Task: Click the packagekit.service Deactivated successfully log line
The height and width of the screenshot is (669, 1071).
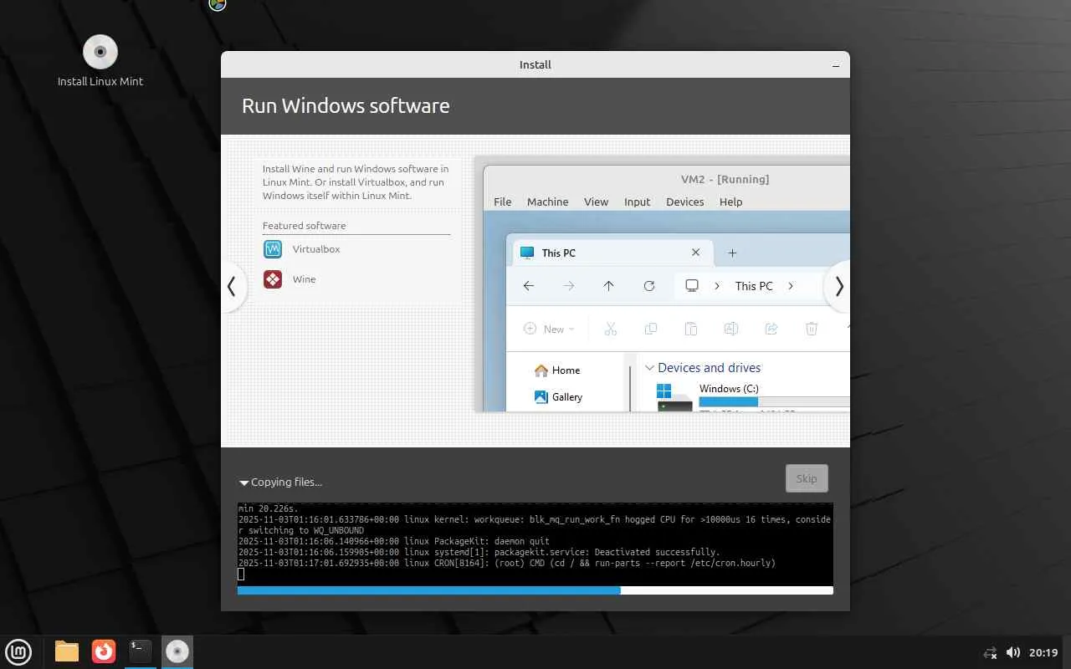Action: (479, 552)
